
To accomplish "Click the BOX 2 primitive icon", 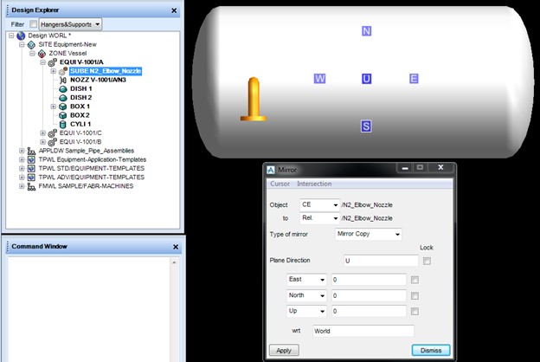I will point(63,115).
